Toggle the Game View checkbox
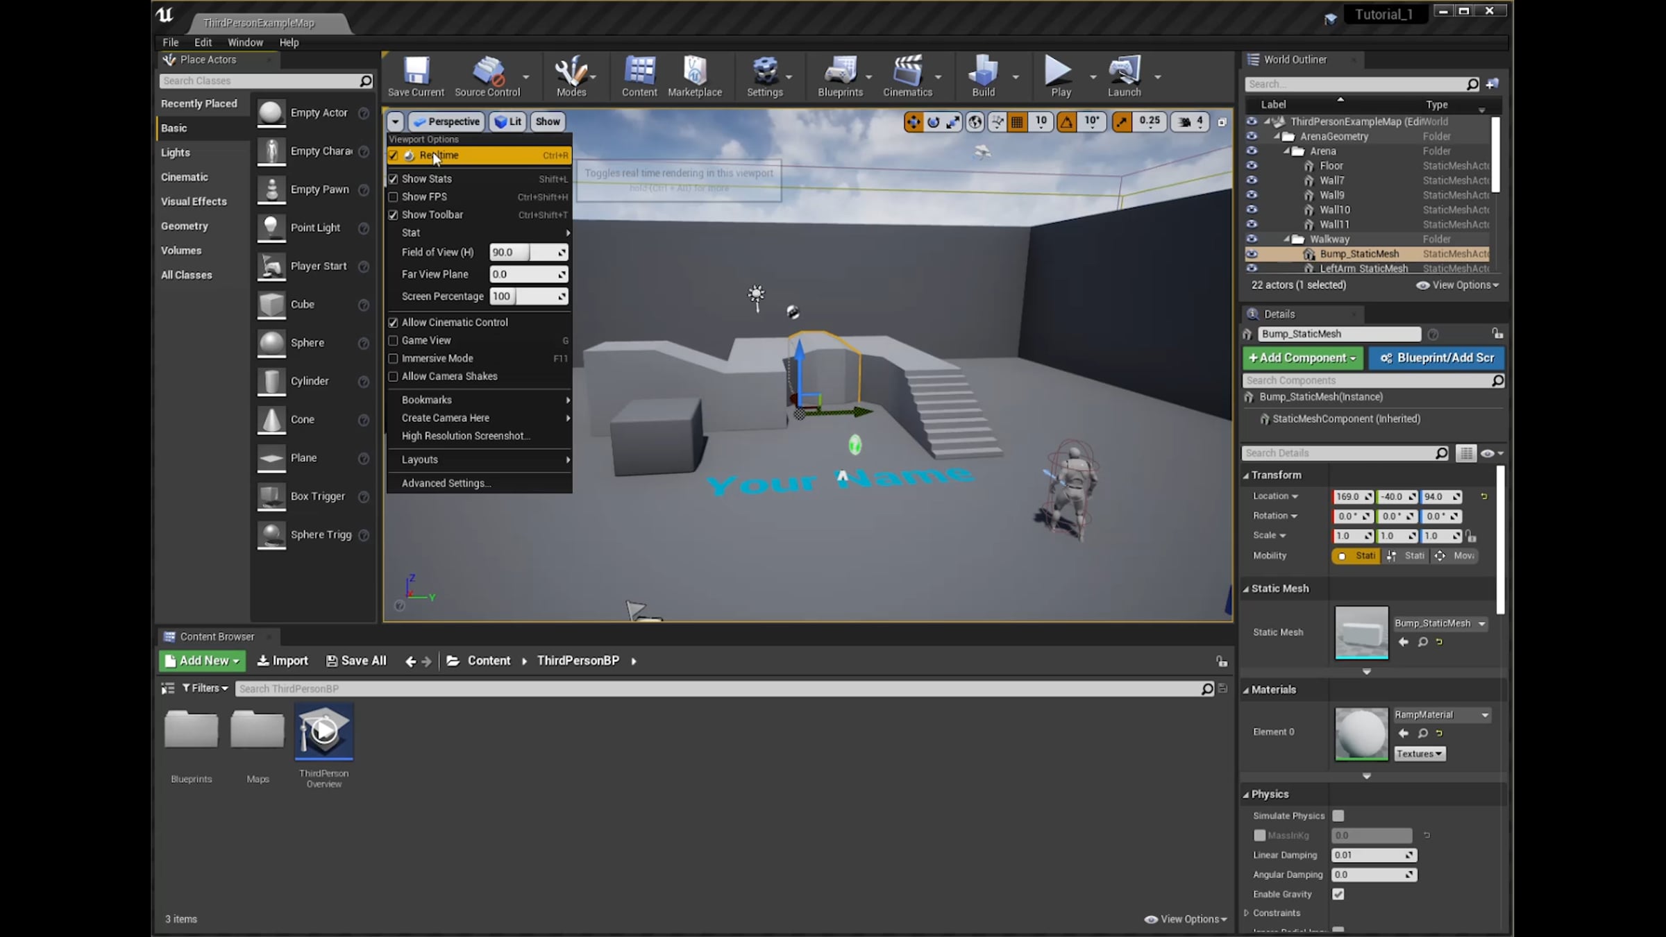Image resolution: width=1666 pixels, height=937 pixels. tap(394, 341)
